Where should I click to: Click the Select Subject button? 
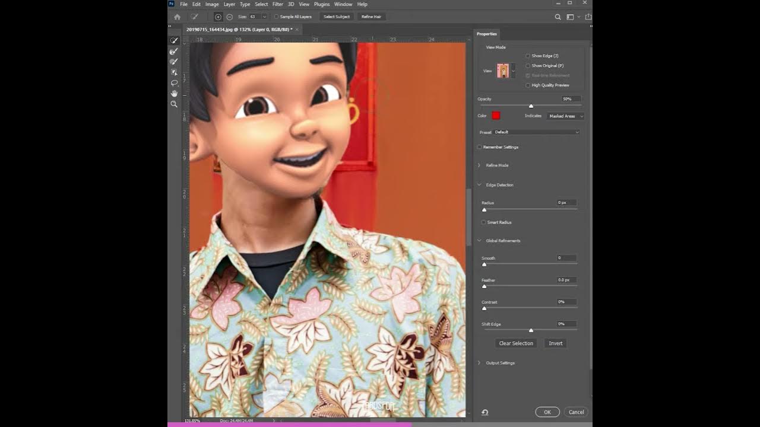[337, 17]
